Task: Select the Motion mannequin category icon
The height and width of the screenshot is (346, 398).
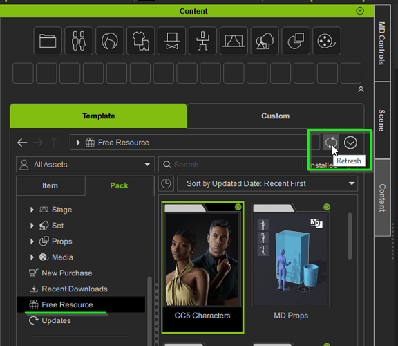Action: pos(203,41)
